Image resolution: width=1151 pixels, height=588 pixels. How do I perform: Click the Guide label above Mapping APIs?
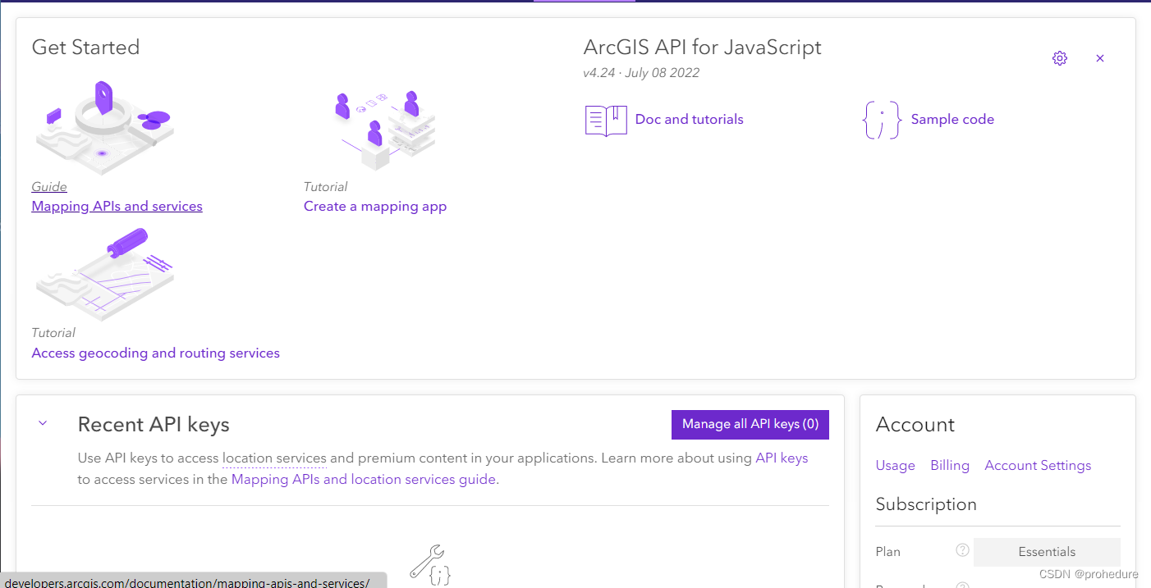click(49, 186)
